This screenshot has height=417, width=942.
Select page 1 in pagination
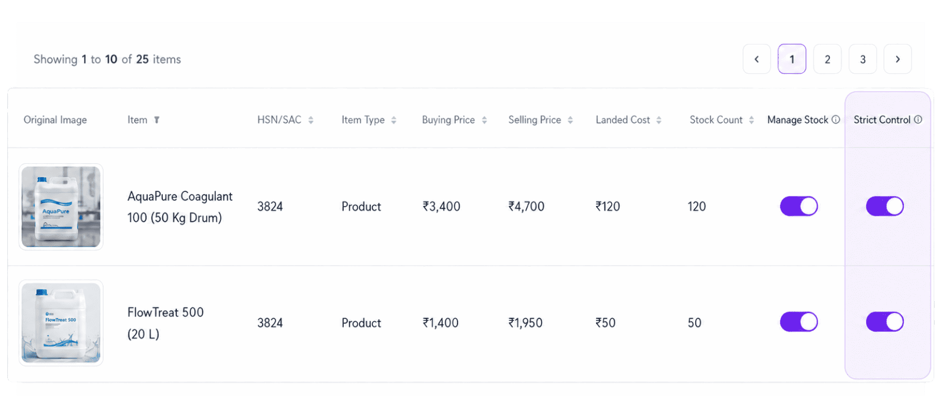[x=792, y=59]
